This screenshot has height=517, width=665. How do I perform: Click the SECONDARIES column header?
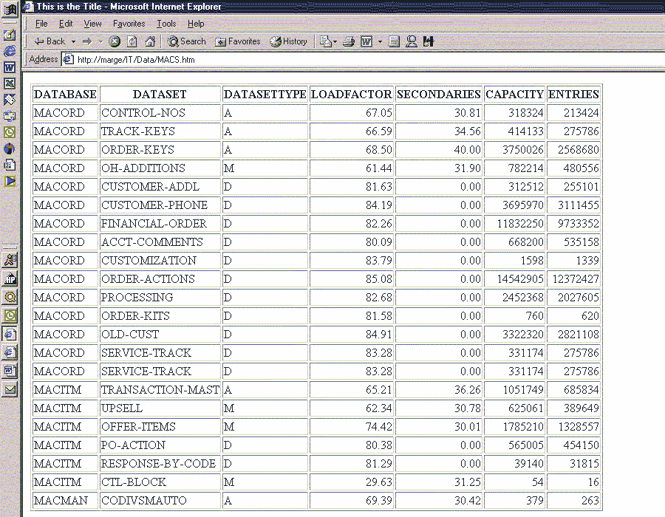pos(438,94)
